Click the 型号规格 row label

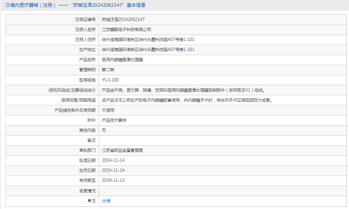[x=87, y=80]
